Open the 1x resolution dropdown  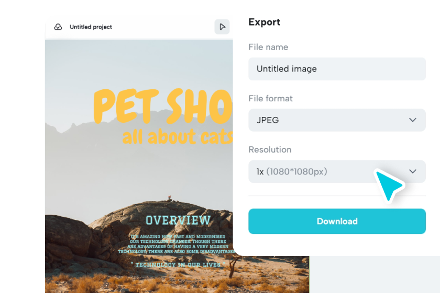pos(337,171)
